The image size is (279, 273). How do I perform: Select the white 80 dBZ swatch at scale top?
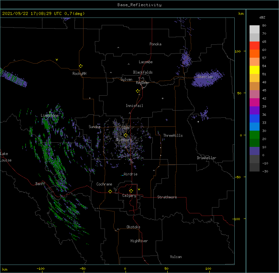254,30
